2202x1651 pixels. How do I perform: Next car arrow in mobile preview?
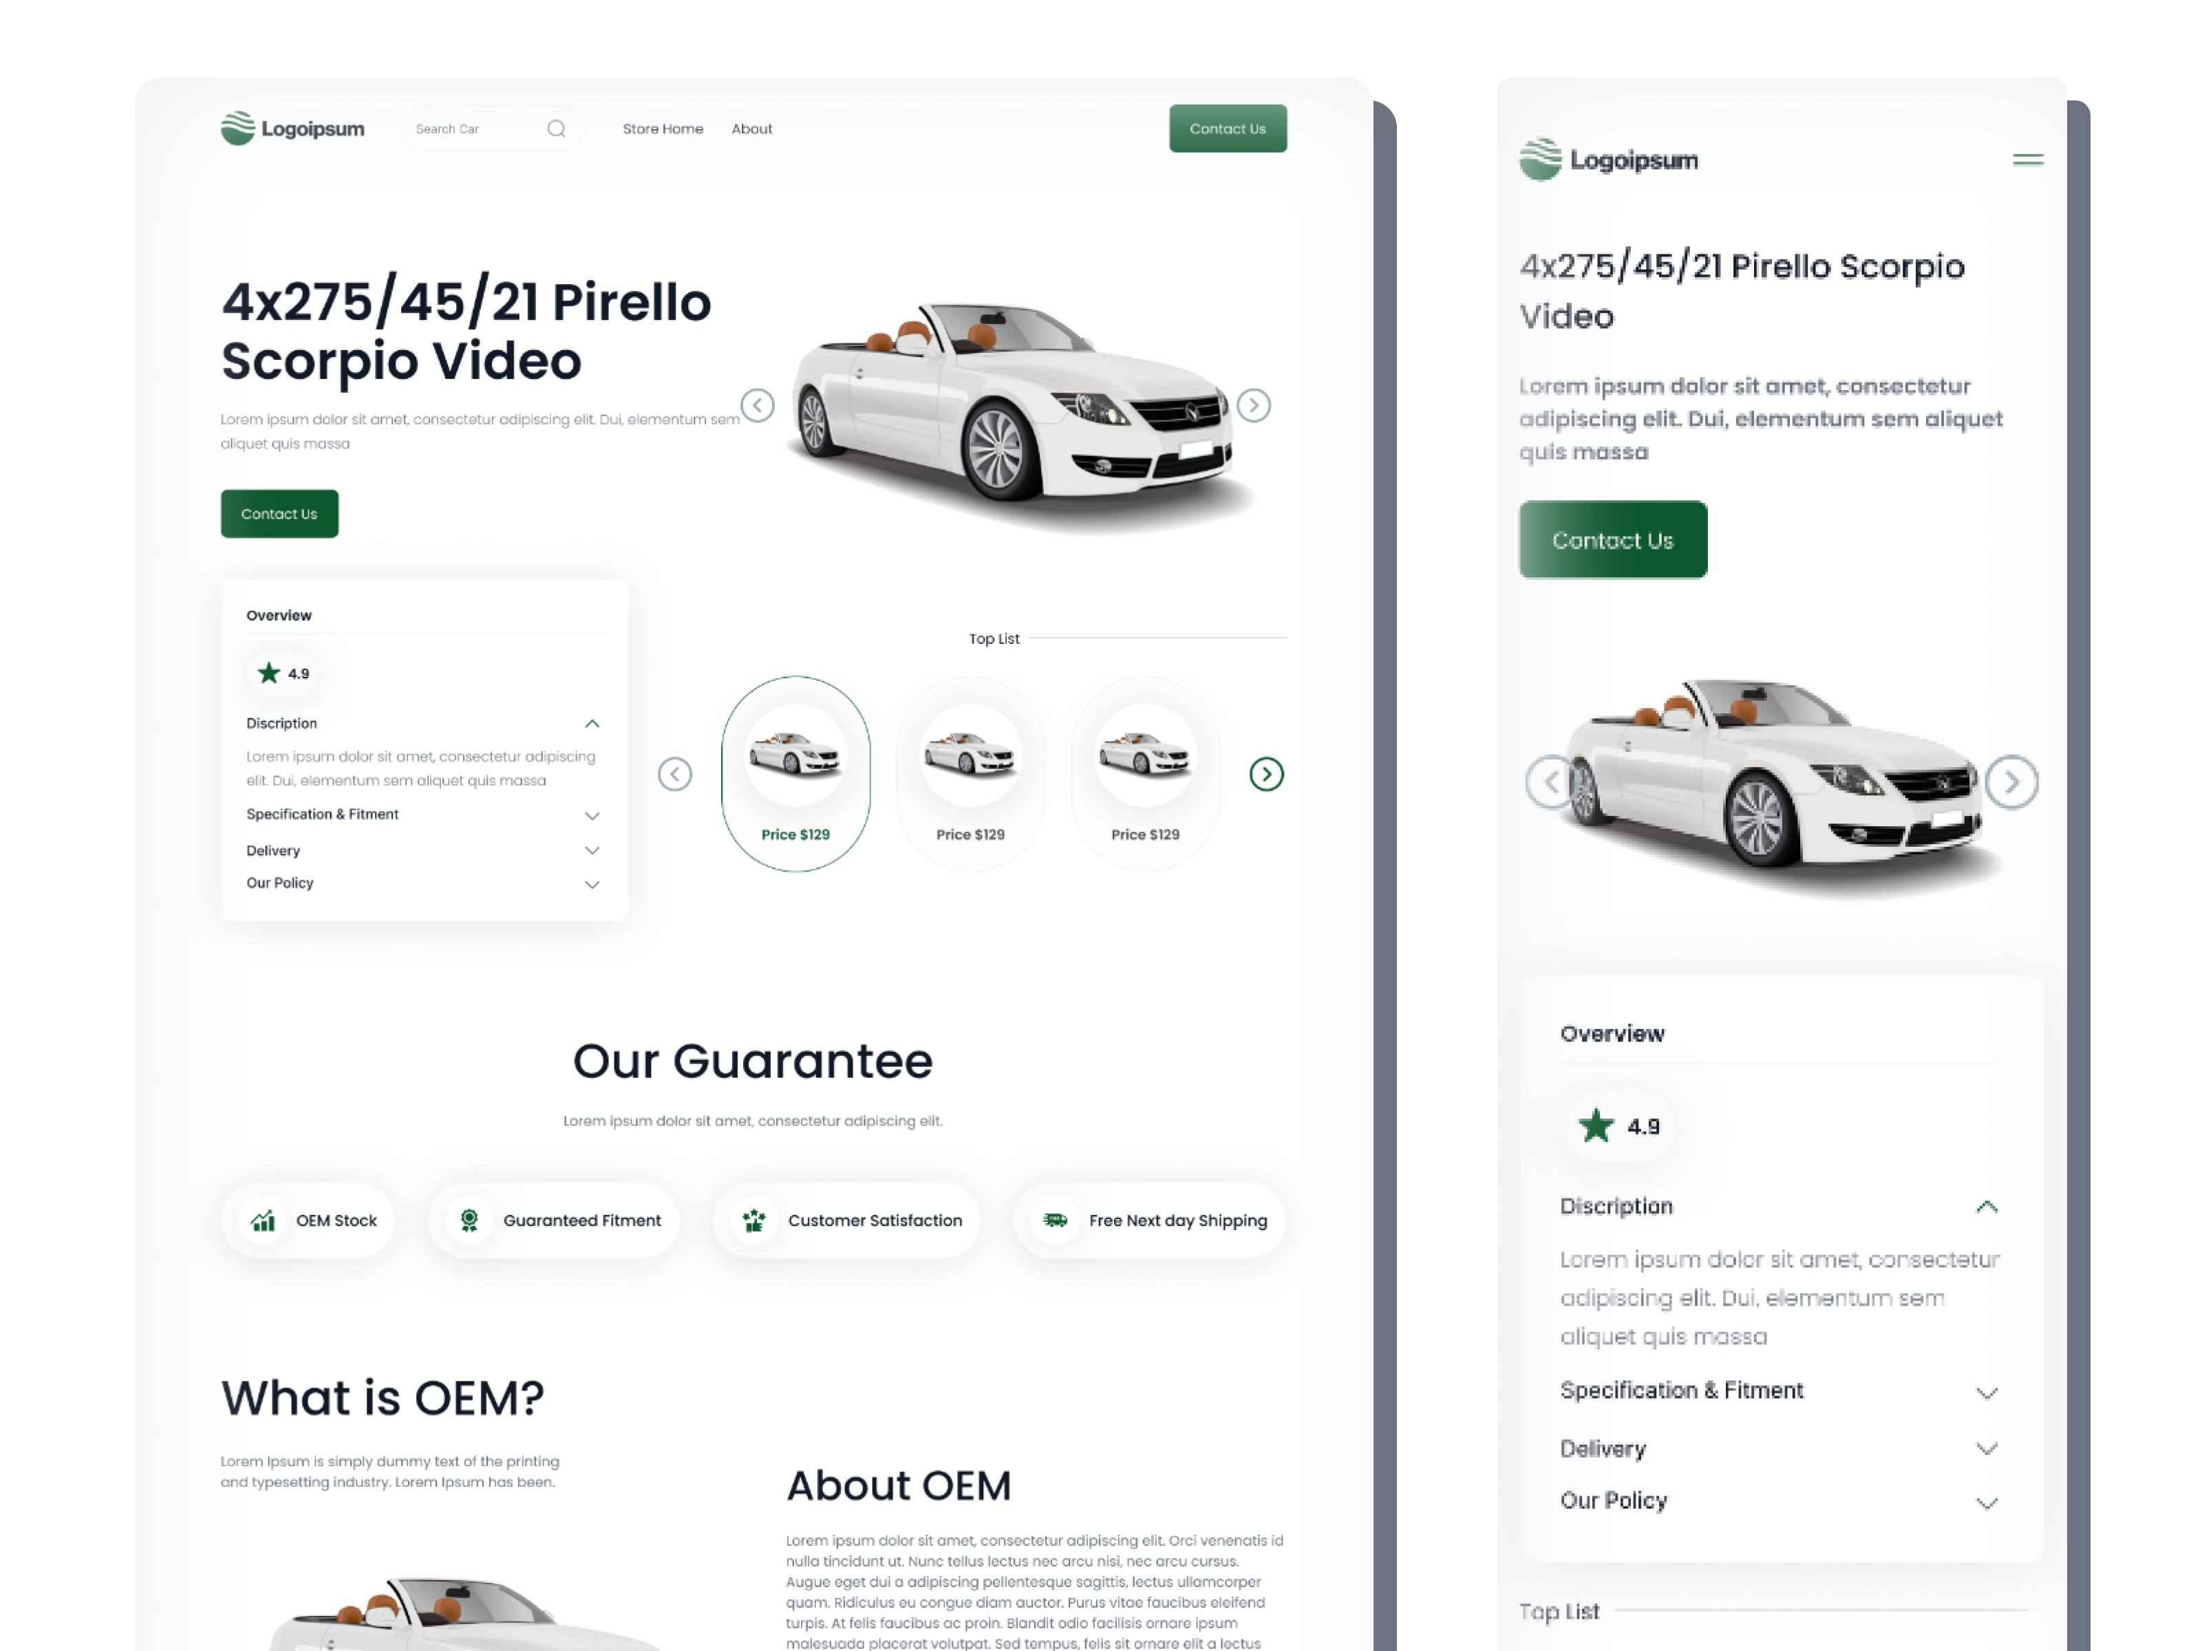click(2012, 782)
